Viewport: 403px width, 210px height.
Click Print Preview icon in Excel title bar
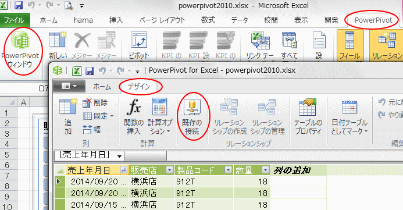click(x=69, y=5)
